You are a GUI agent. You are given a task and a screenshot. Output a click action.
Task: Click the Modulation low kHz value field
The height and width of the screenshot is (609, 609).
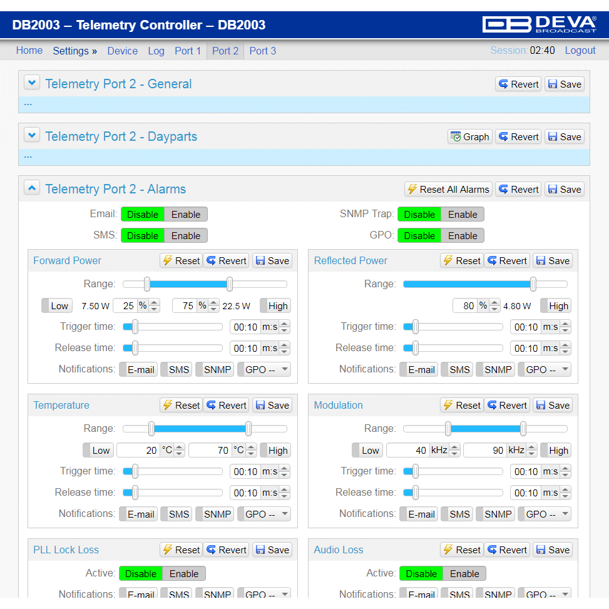coord(407,451)
